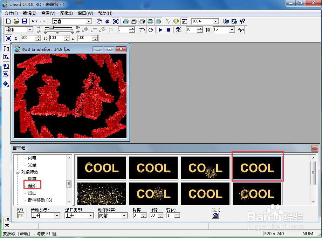The image size is (322, 238).
Task: Toggle the back face button
Action: click(158, 21)
